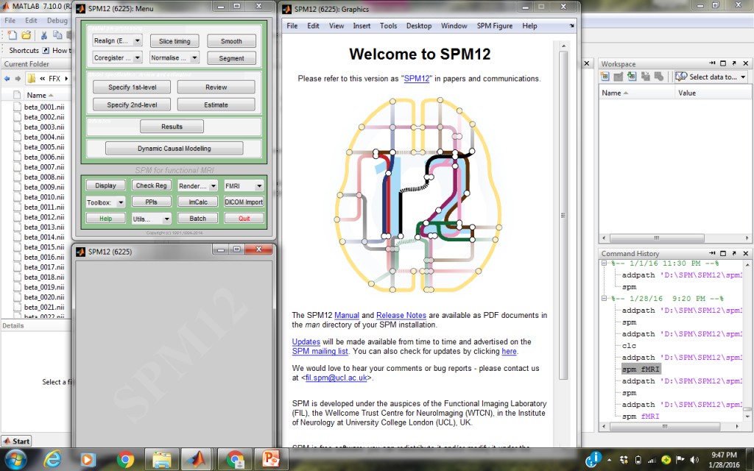Viewport: 754px width, 471px height.
Task: Click the Windows Start orb
Action: (15, 460)
